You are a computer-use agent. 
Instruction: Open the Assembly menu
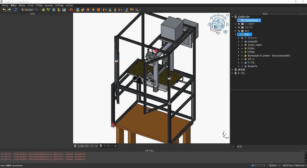(49, 5)
